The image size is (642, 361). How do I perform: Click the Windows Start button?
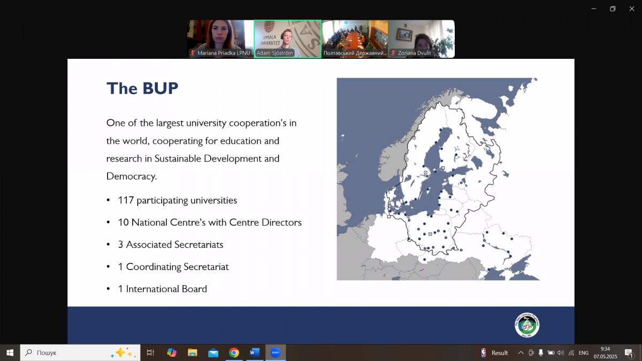tap(10, 352)
